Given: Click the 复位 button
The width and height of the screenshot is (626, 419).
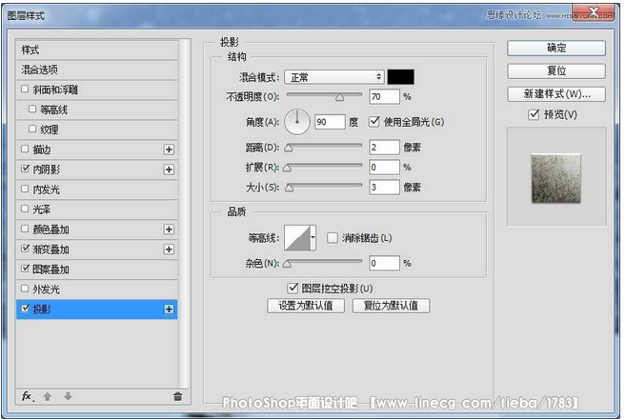Looking at the screenshot, I should coord(556,71).
